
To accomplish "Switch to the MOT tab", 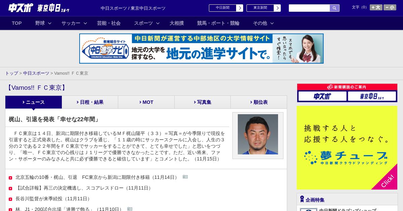I will point(146,102).
